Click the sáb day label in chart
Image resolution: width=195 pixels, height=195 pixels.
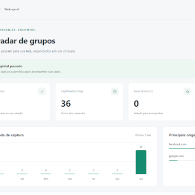(22, 179)
